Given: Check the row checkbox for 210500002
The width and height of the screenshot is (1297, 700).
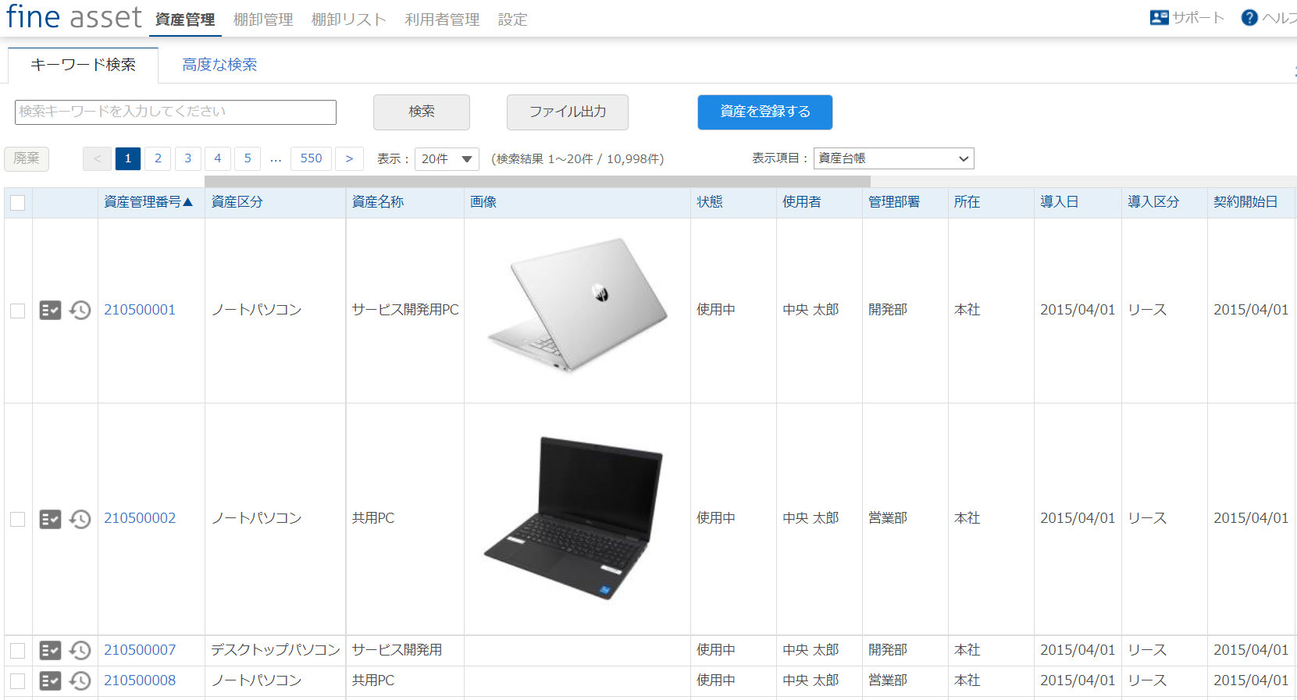Looking at the screenshot, I should 18,519.
